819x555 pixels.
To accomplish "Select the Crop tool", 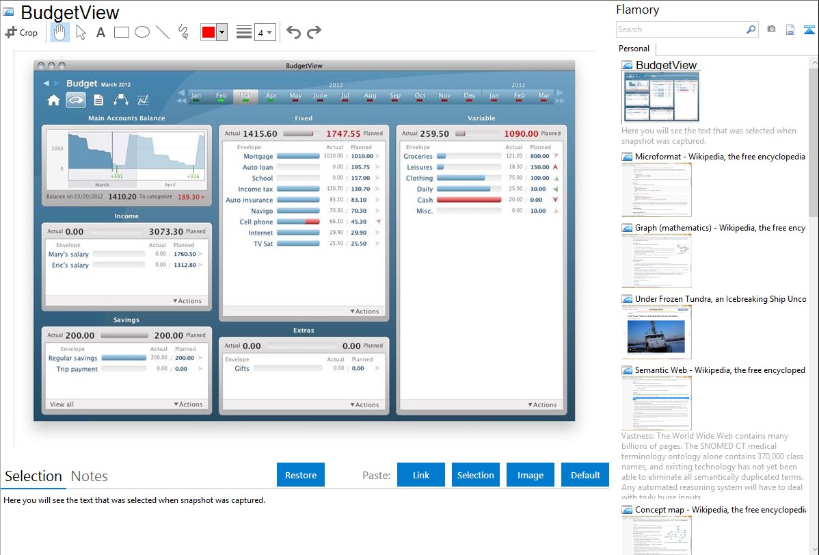I will [x=21, y=32].
